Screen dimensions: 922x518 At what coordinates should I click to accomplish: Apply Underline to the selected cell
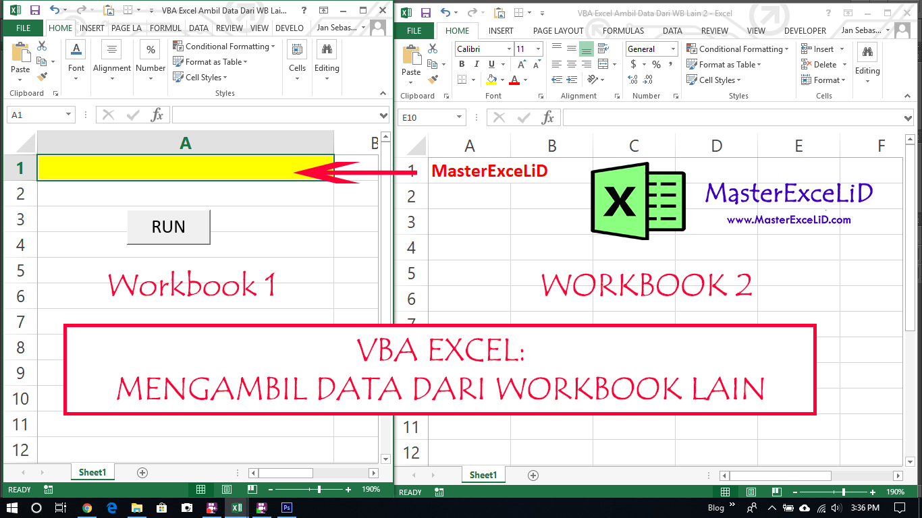pyautogui.click(x=491, y=63)
